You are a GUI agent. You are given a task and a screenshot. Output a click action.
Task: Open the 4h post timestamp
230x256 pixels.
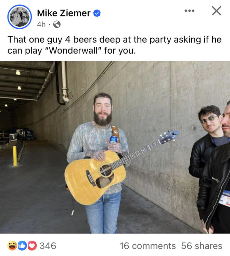41,25
